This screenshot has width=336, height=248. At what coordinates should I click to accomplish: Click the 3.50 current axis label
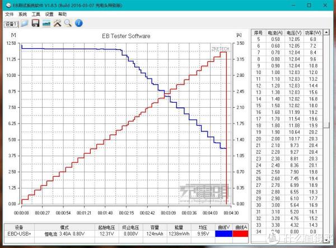click(240, 43)
